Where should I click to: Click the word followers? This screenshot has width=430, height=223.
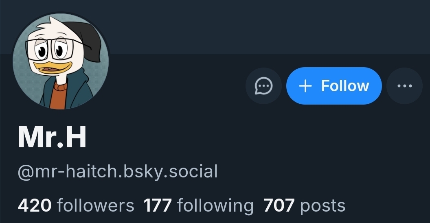pyautogui.click(x=95, y=206)
